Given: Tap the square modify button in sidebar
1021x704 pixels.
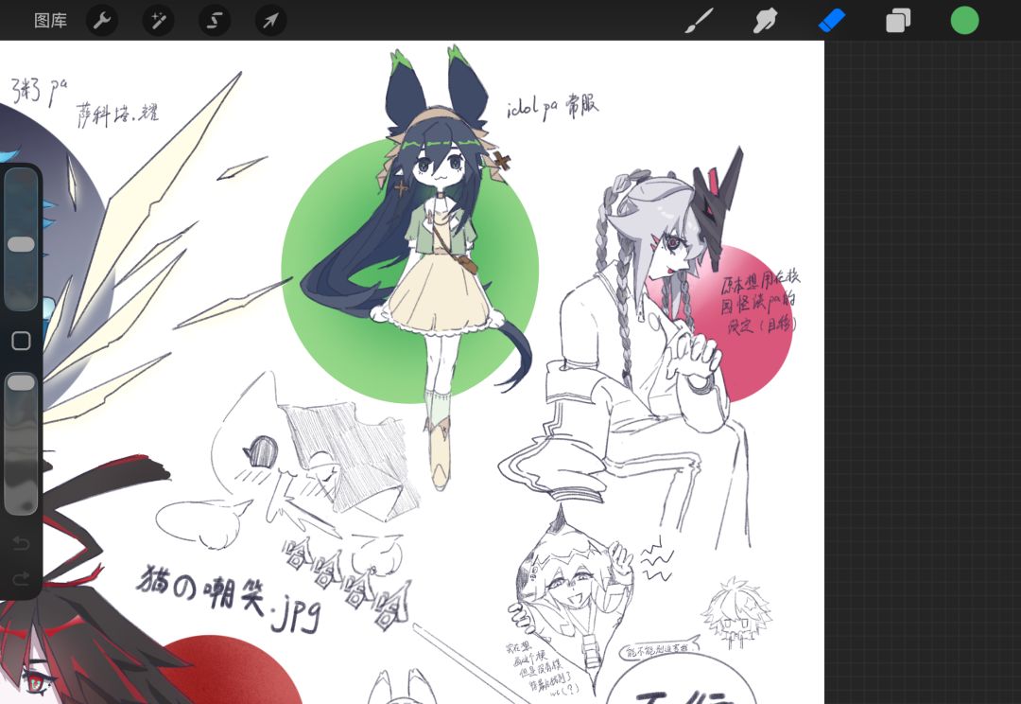Looking at the screenshot, I should point(21,341).
